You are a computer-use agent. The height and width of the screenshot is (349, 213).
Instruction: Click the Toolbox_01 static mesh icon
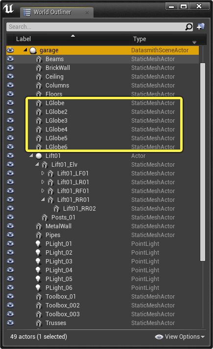tap(39, 297)
